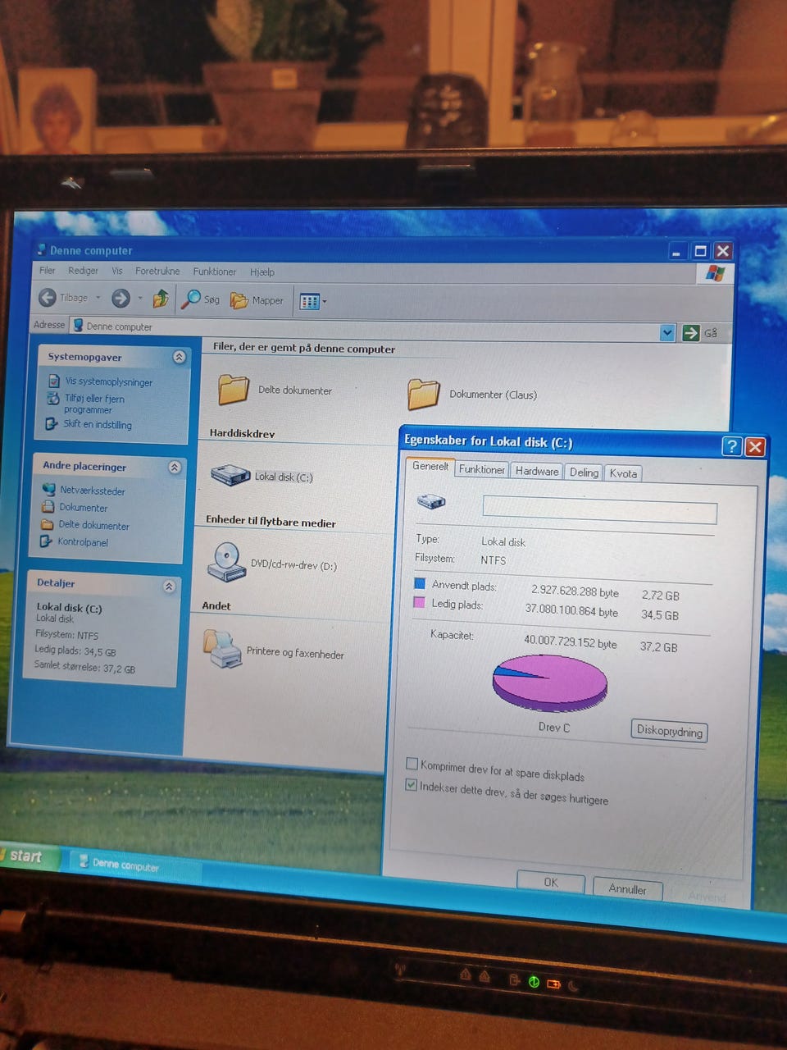Image resolution: width=787 pixels, height=1050 pixels.
Task: Click the Up folder icon in toolbar
Action: [x=161, y=299]
